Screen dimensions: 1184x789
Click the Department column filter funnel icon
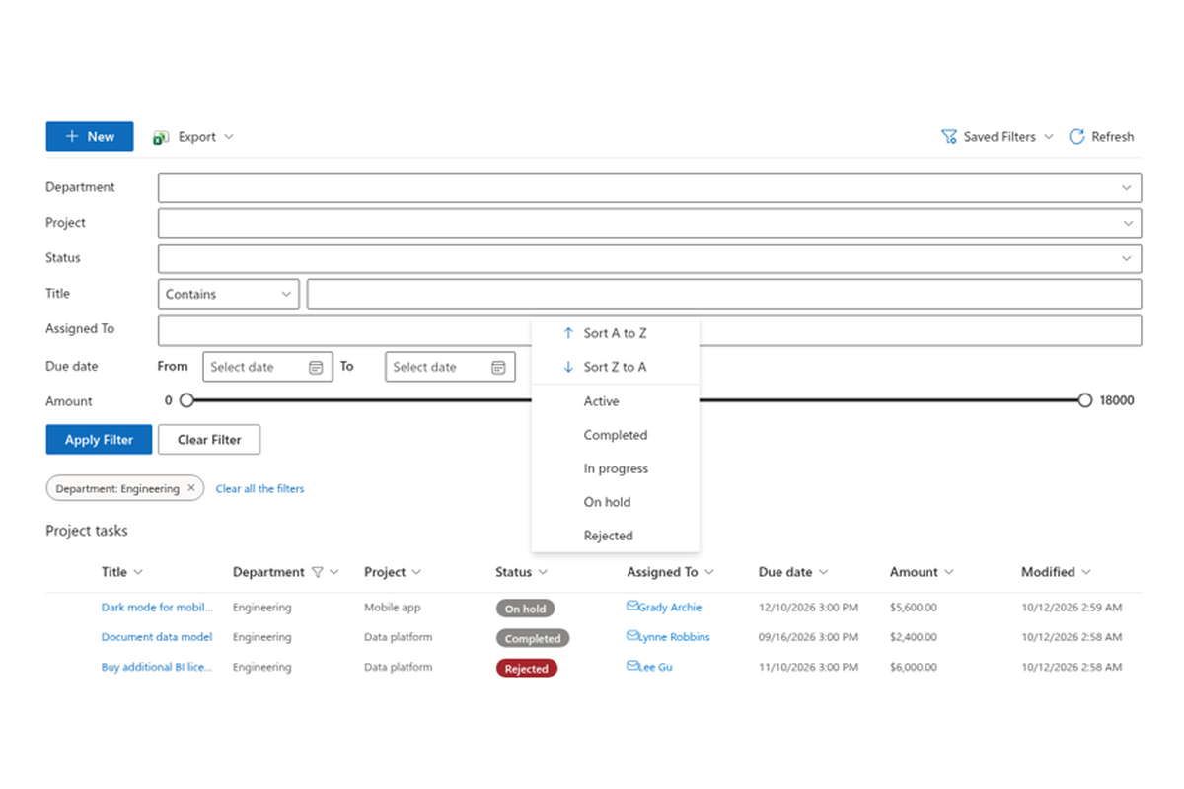[317, 572]
